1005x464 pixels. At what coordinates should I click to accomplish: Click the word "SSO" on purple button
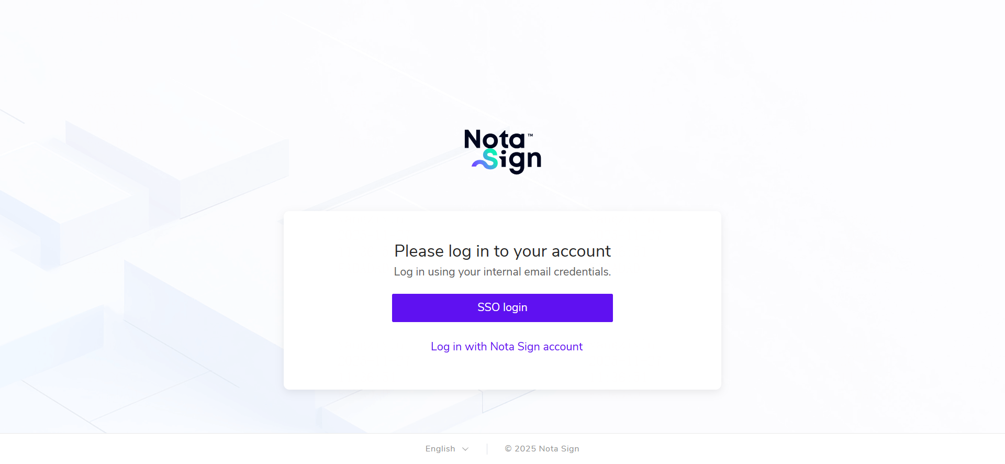[488, 307]
